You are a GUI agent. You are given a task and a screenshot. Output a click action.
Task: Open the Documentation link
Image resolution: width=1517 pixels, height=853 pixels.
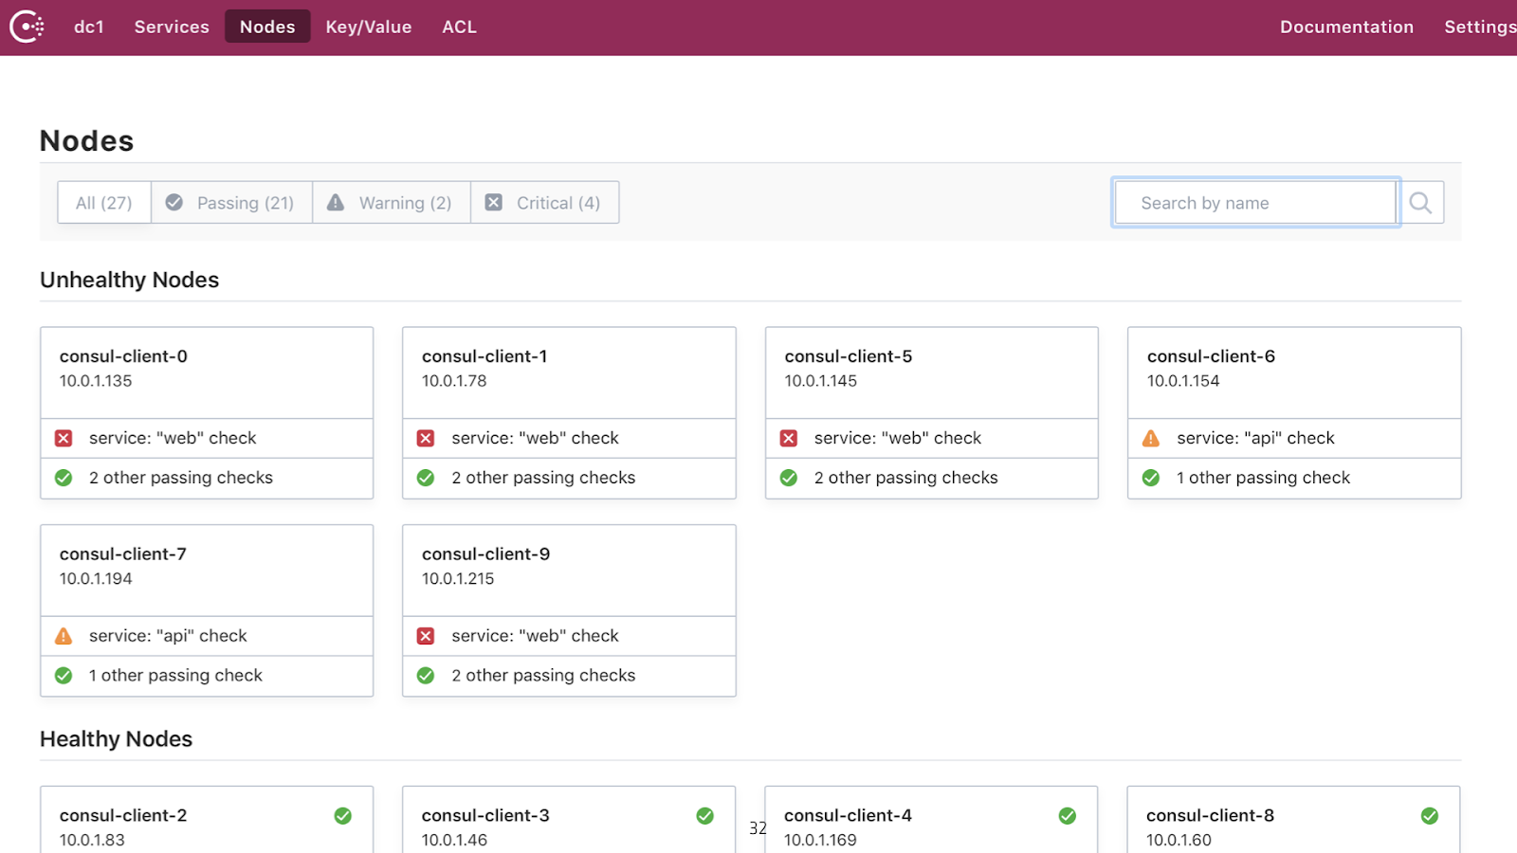(1346, 27)
